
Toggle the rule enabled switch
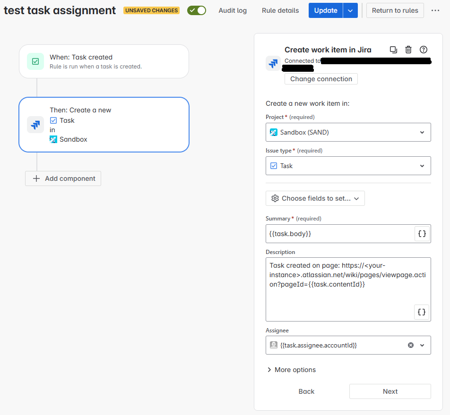click(197, 10)
